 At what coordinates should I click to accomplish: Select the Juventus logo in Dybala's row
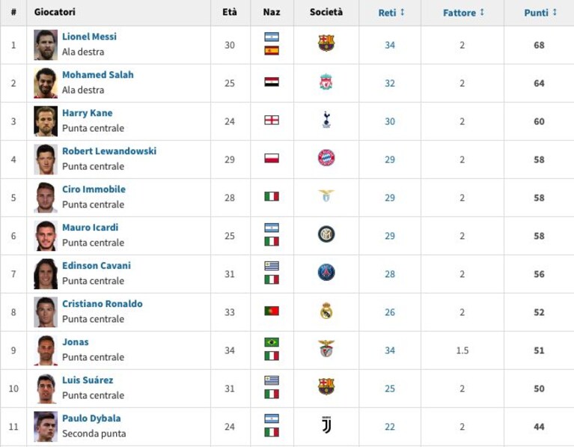326,425
